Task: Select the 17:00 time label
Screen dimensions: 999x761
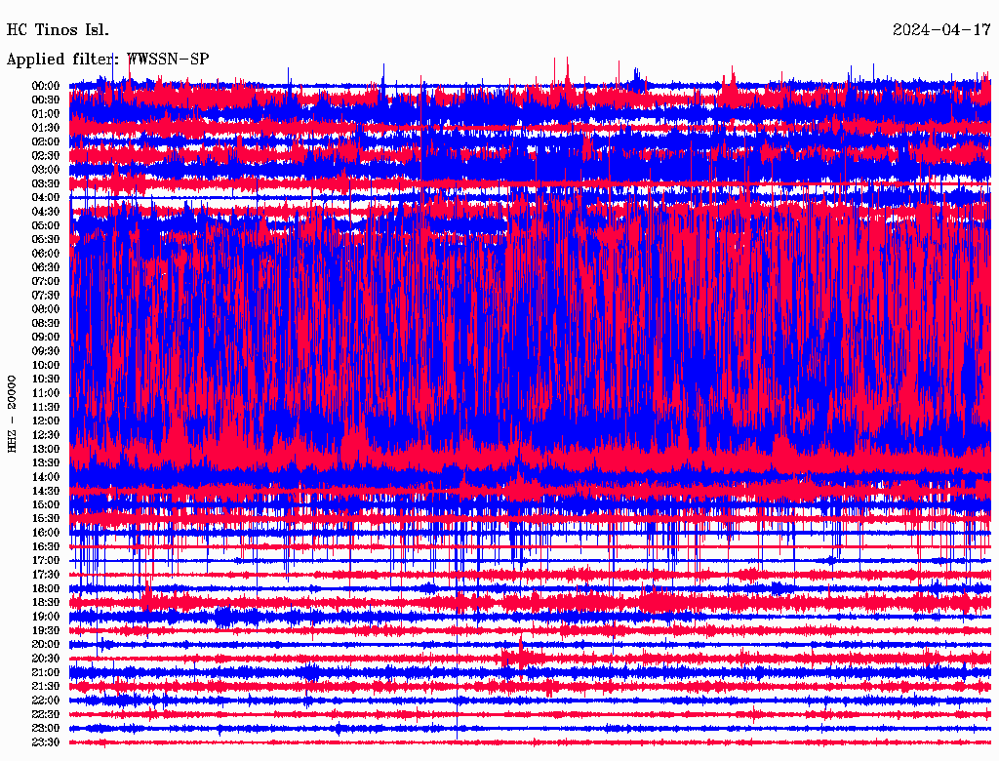Action: click(x=46, y=561)
